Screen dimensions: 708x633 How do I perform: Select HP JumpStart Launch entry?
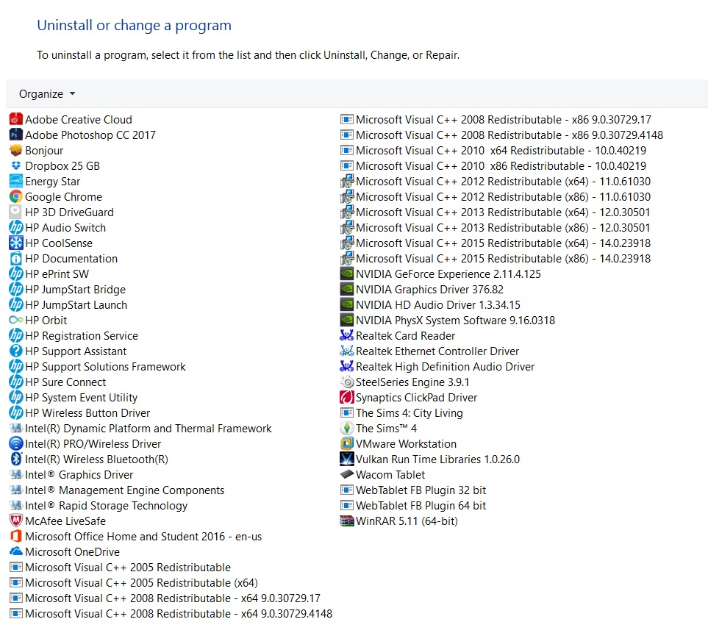click(68, 305)
